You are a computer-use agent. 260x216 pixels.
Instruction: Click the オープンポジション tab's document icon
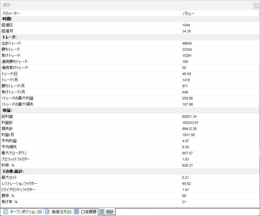click(x=5, y=212)
